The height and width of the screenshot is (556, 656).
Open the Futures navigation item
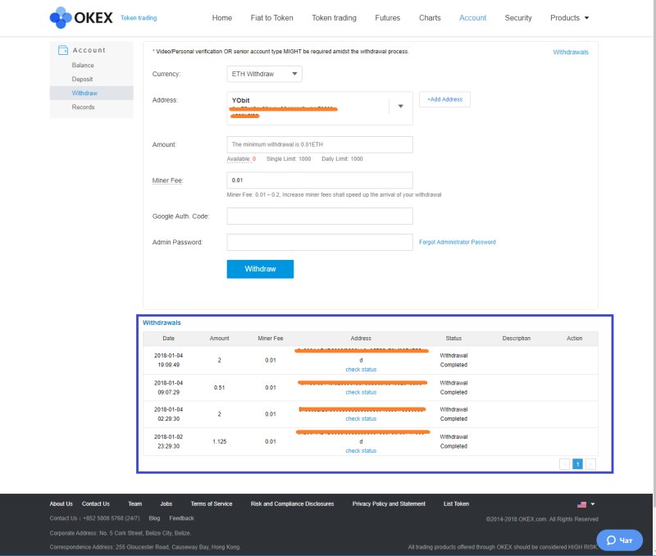[x=388, y=18]
